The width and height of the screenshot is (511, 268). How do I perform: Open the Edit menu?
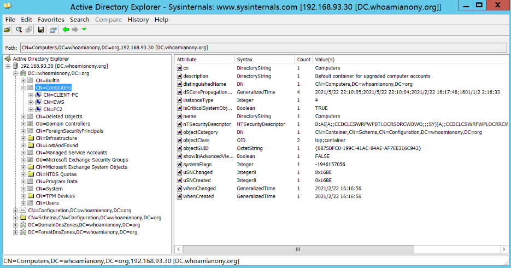26,20
